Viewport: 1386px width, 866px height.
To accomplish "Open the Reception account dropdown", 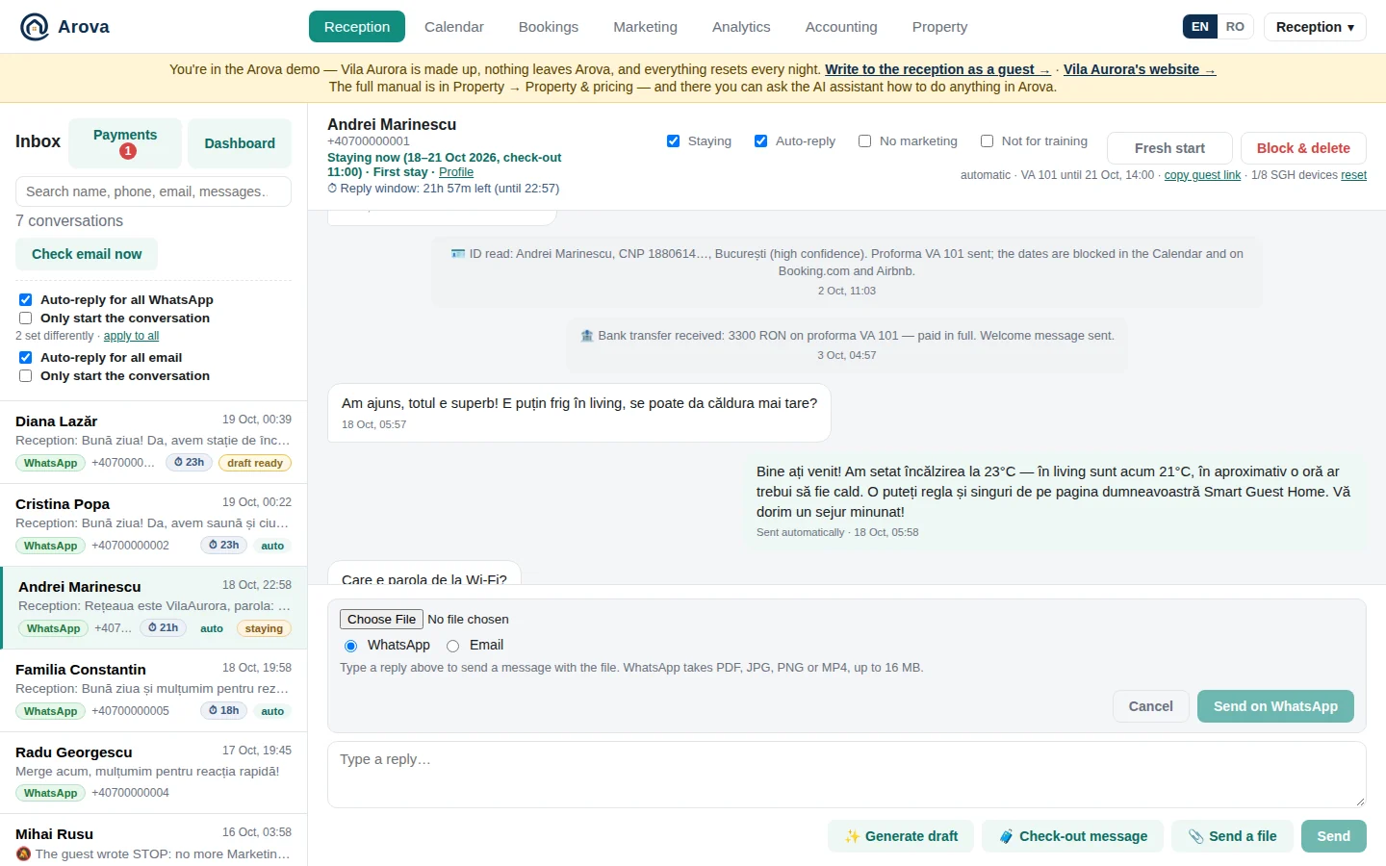I will (1315, 27).
